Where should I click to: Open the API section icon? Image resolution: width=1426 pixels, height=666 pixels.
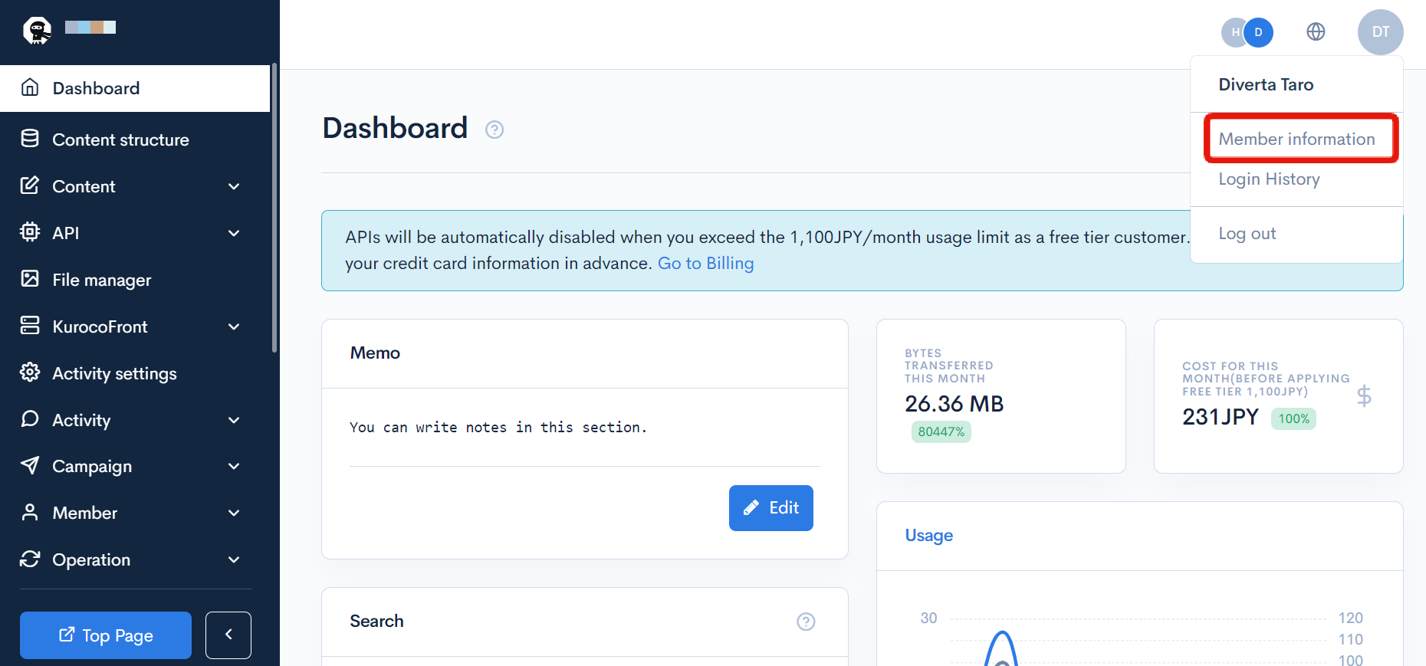click(x=30, y=232)
